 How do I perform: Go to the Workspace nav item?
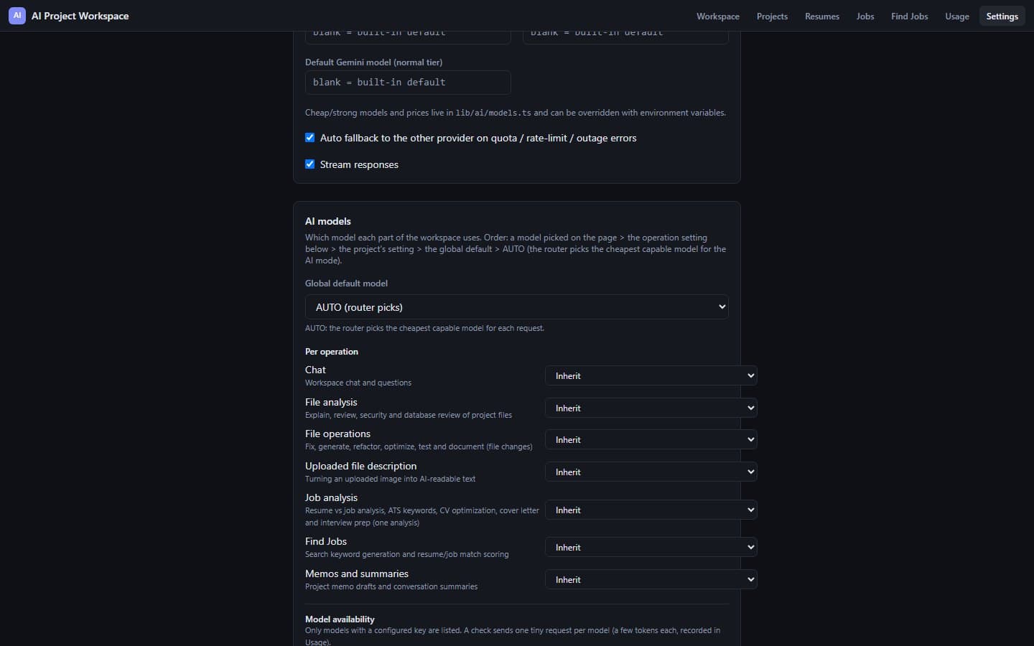click(x=717, y=16)
